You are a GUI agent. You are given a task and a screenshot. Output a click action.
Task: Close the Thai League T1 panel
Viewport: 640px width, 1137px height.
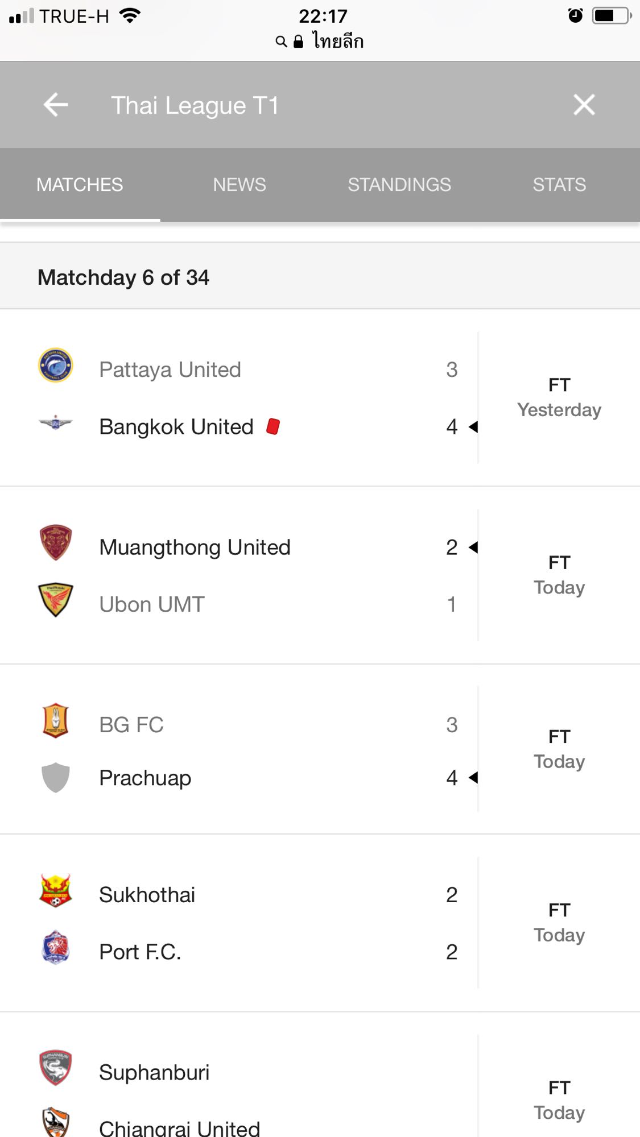click(584, 105)
